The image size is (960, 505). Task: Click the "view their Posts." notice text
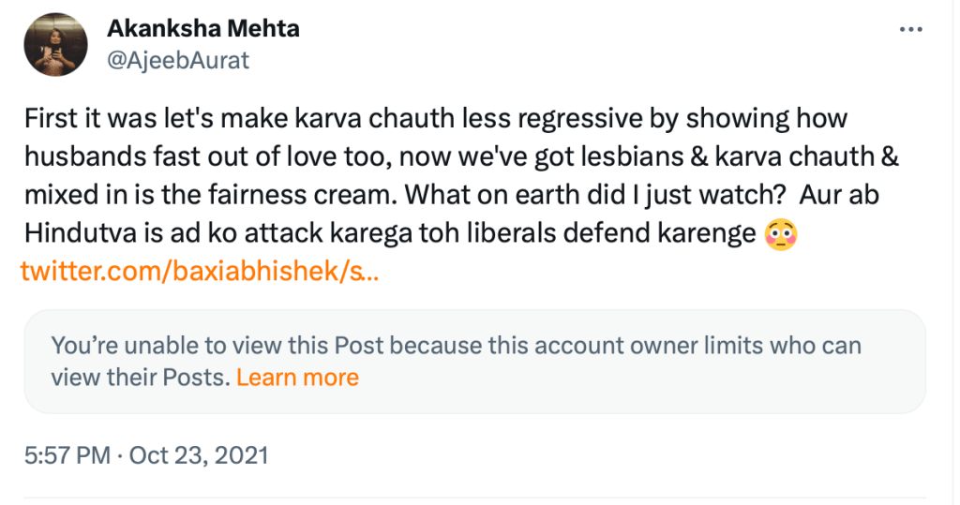[x=139, y=378]
